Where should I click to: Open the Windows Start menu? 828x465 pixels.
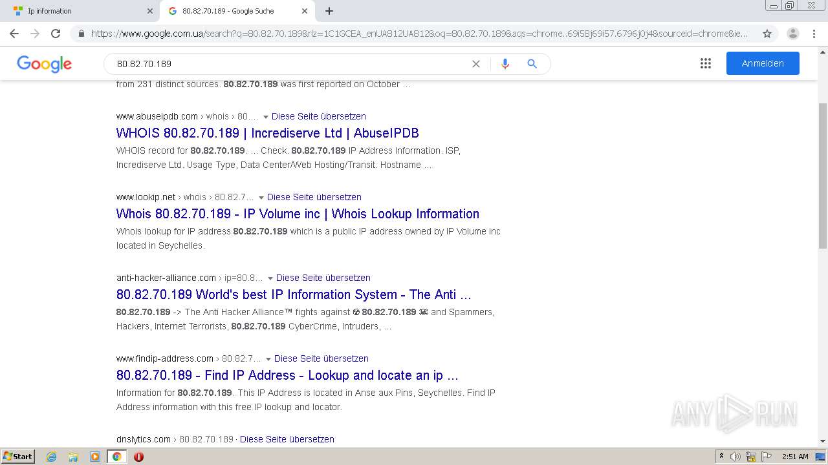18,457
